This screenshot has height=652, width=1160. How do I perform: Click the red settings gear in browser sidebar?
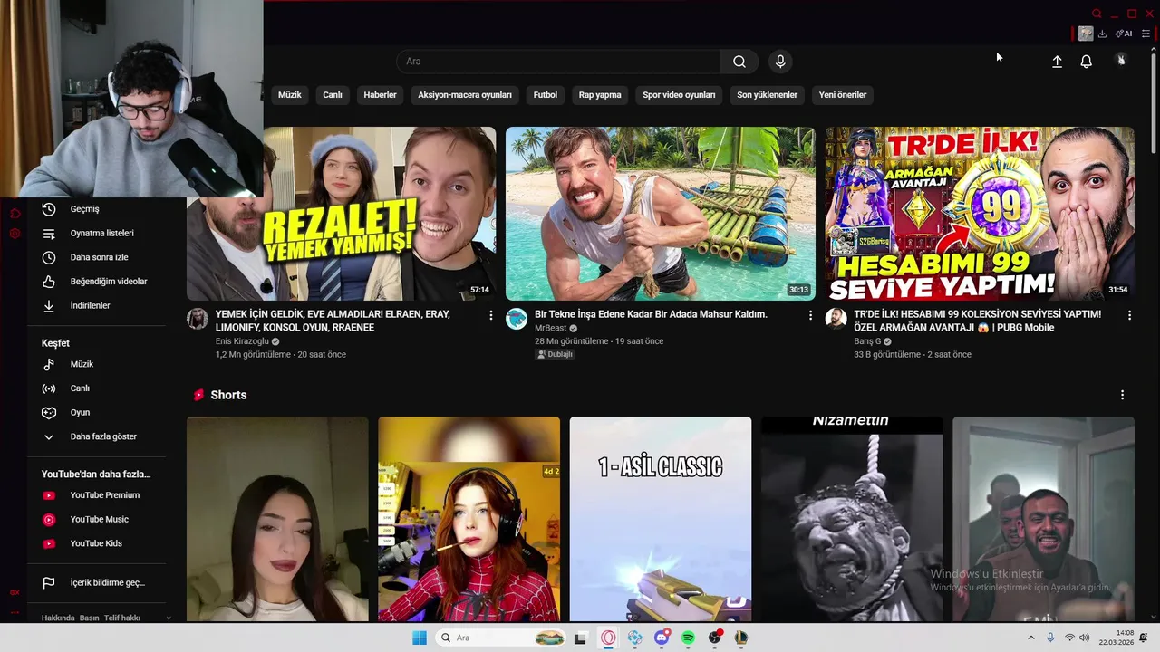coord(14,234)
